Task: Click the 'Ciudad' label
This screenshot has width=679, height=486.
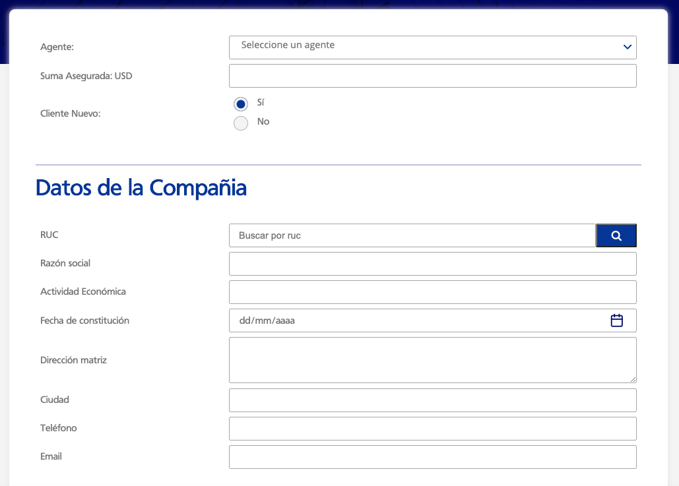Action: [55, 400]
